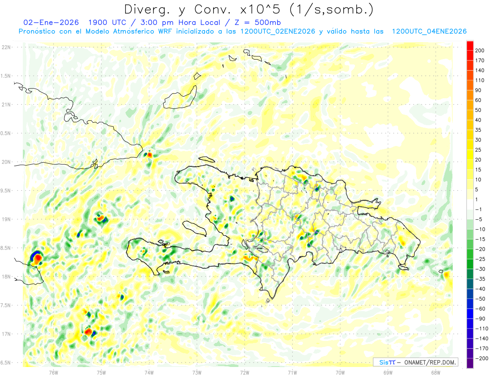489x378 pixels.
Task: Click the latitude label '9.5N'
Action: tap(6, 191)
